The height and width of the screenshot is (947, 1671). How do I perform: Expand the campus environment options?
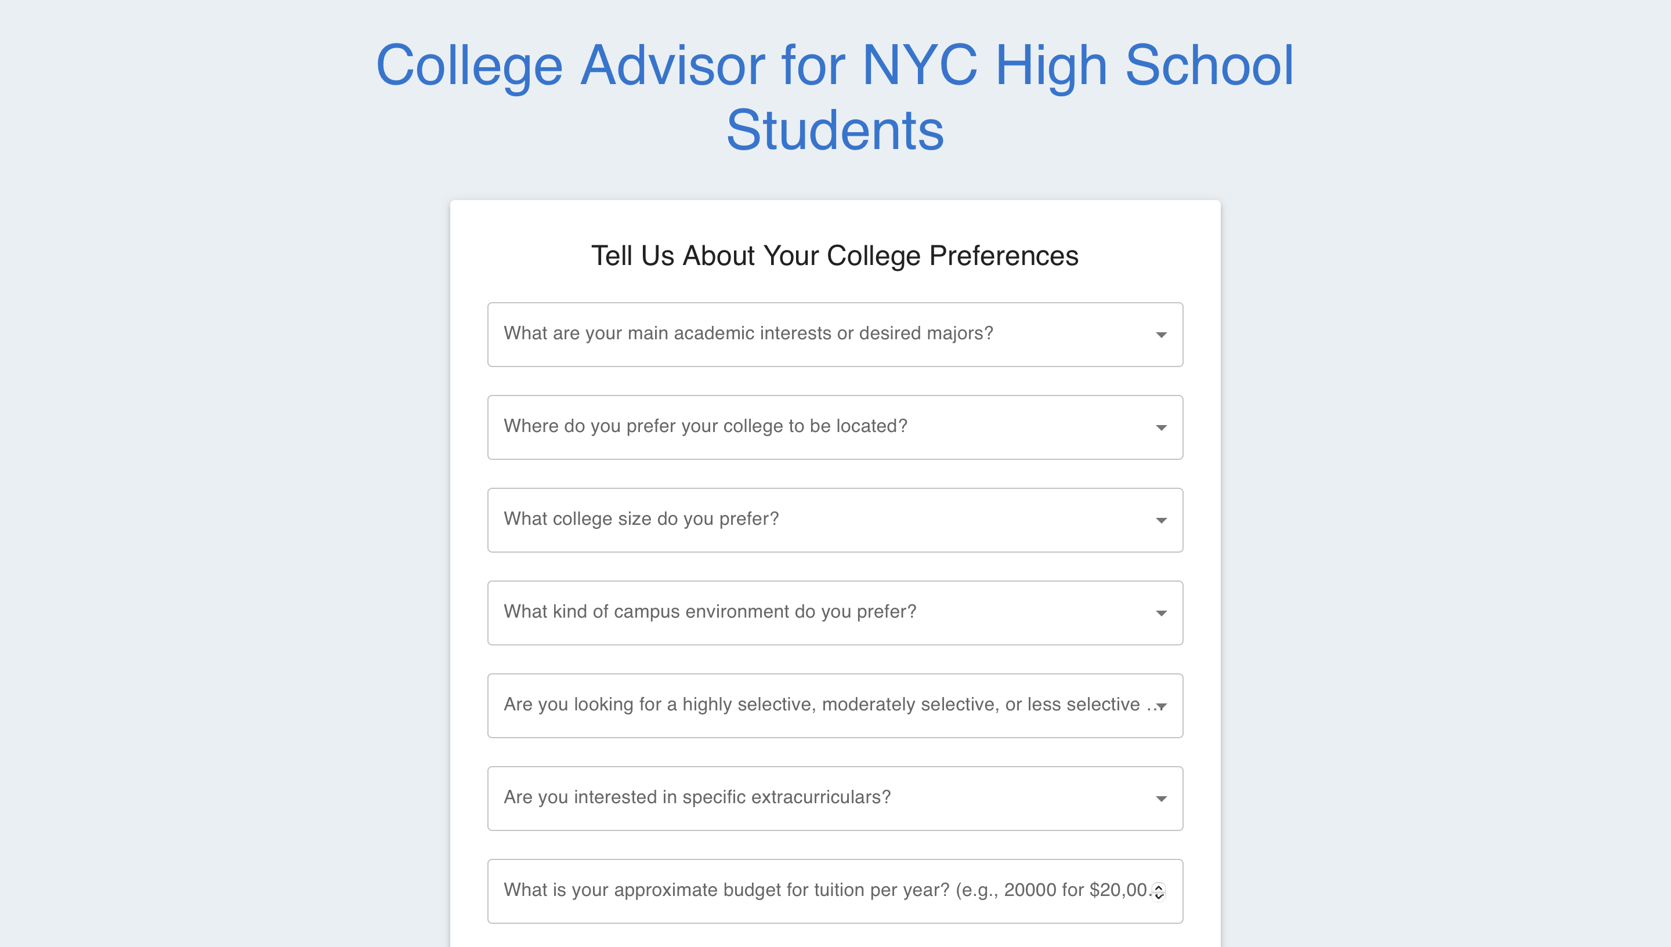pyautogui.click(x=835, y=613)
